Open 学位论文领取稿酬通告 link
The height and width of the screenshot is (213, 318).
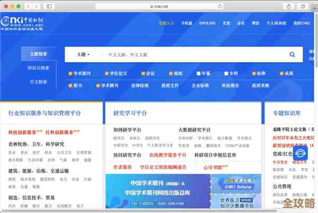[163, 167]
